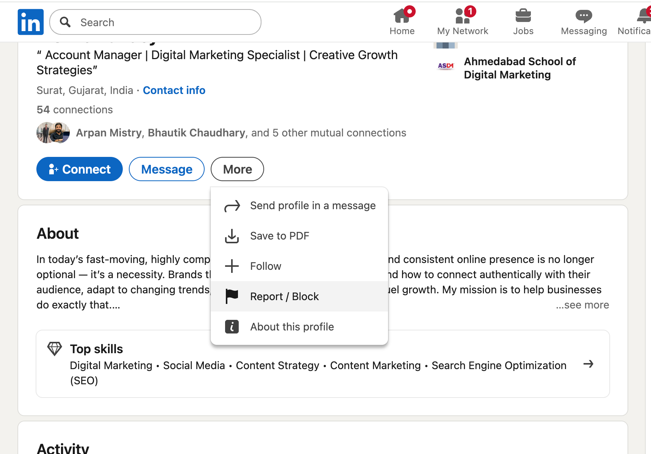Click the Message button

[167, 169]
